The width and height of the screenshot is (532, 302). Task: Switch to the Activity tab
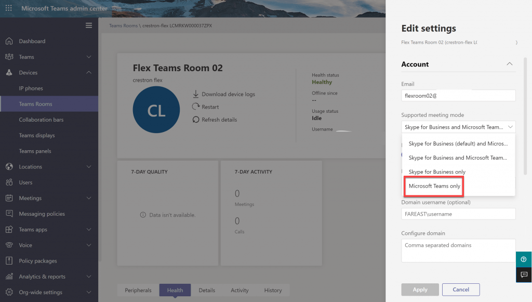coord(240,290)
